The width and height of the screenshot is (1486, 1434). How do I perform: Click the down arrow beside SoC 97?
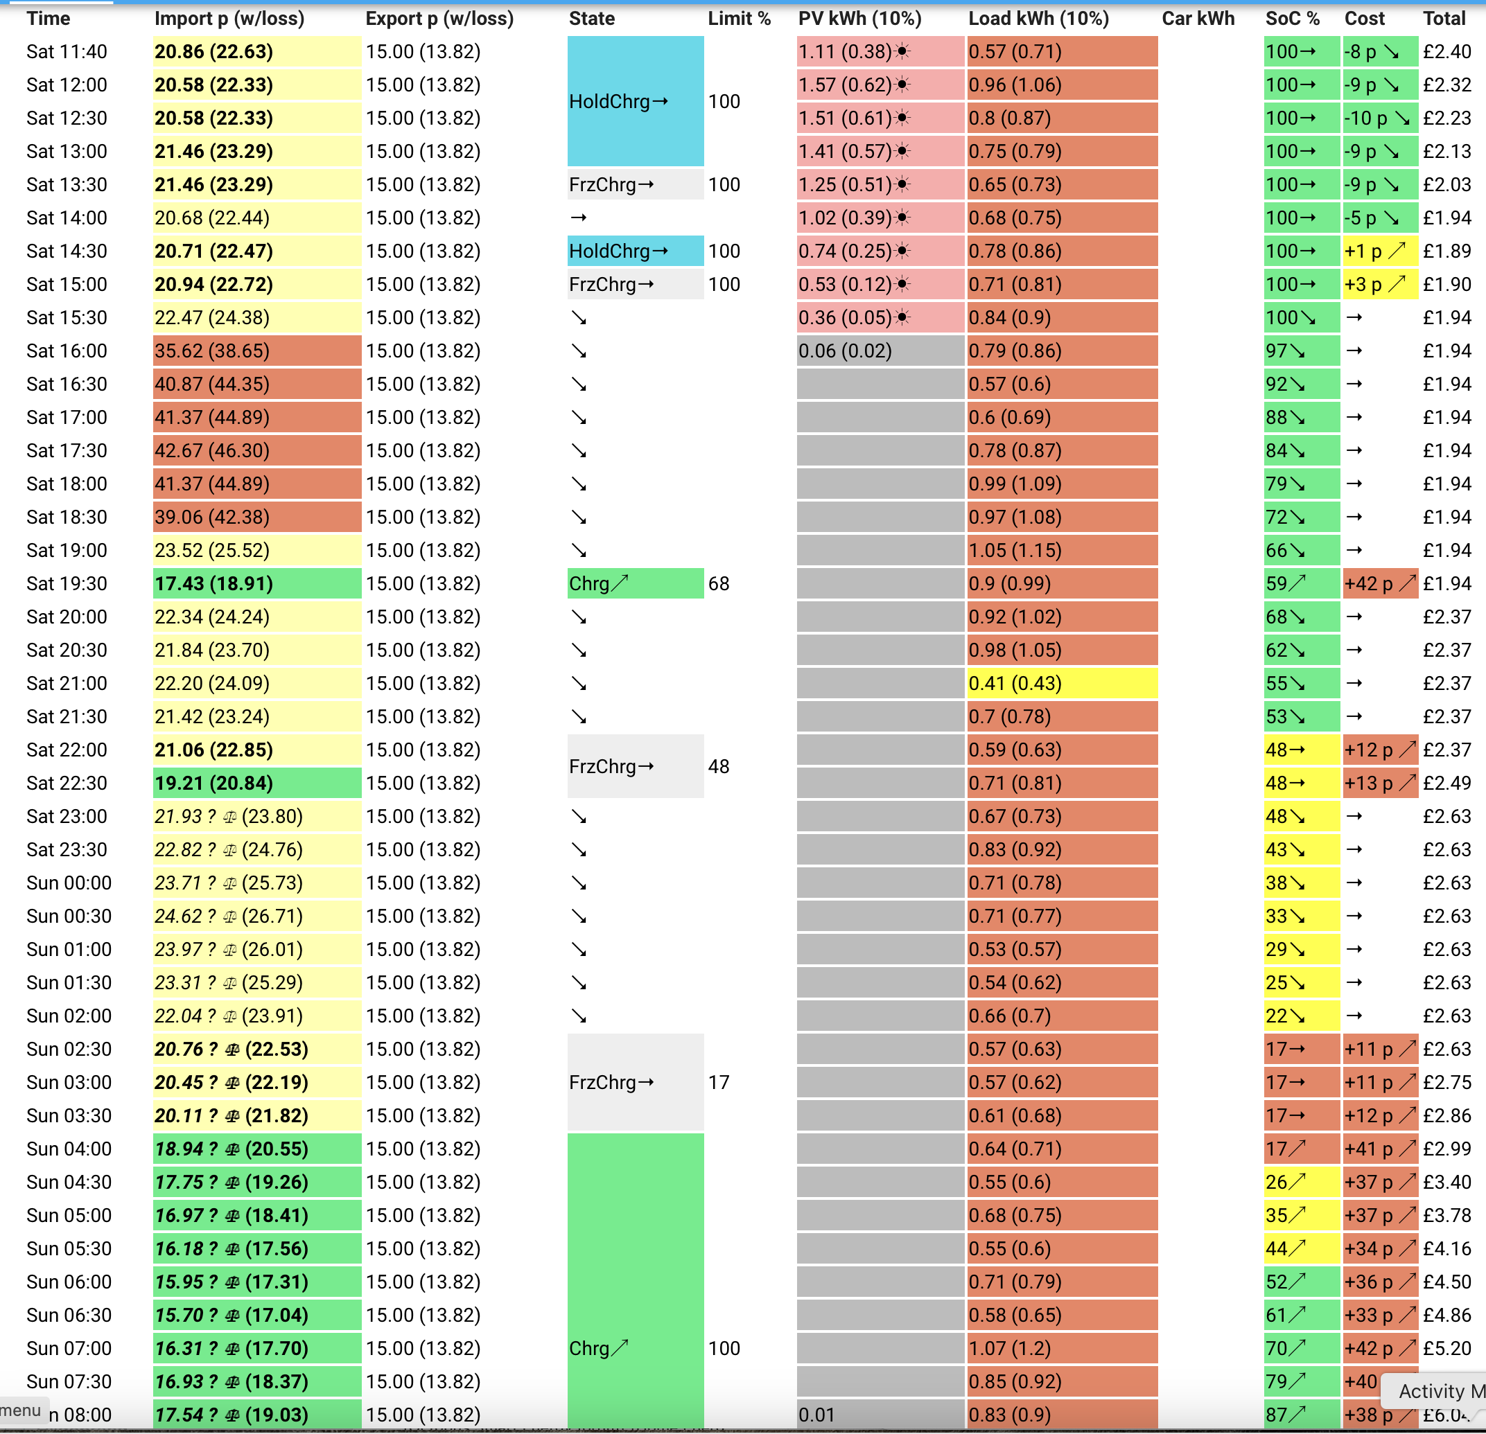(1297, 352)
